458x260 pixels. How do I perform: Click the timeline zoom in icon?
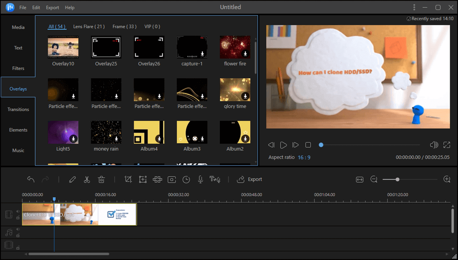click(x=447, y=179)
